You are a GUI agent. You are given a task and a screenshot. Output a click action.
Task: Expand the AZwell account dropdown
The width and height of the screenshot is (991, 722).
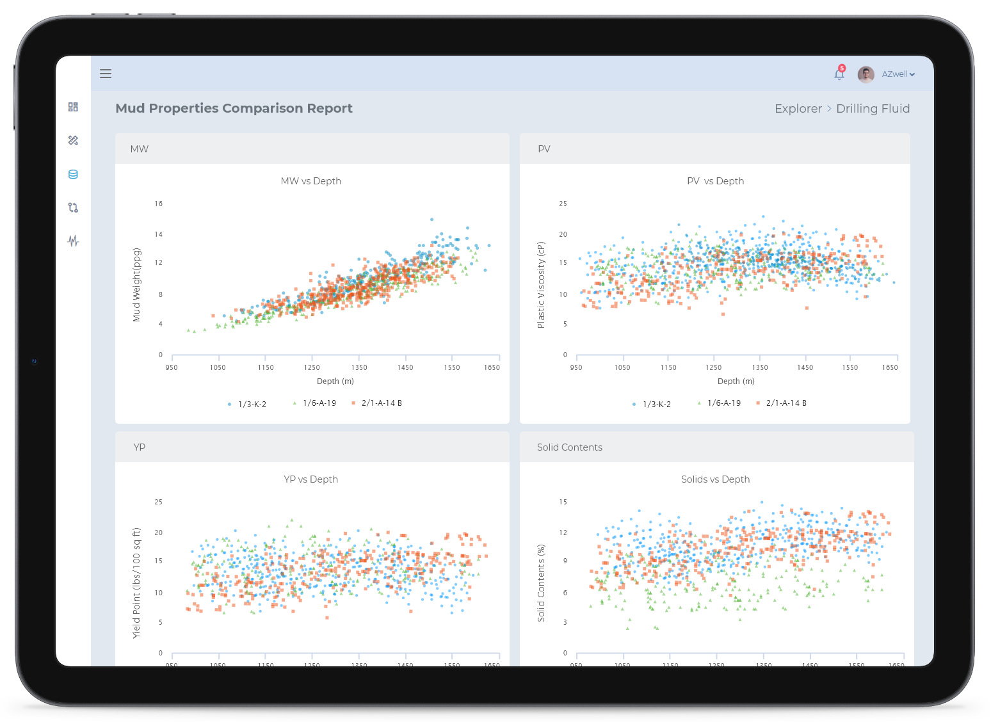[898, 74]
